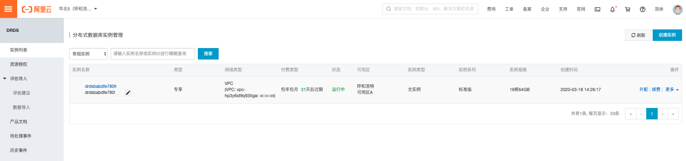The height and width of the screenshot is (161, 686).
Task: Open the notification bell
Action: (613, 9)
